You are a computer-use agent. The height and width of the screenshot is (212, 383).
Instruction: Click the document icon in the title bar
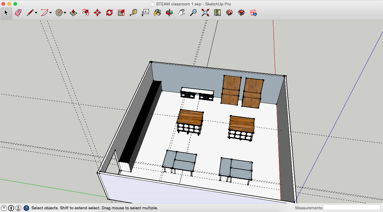(153, 4)
